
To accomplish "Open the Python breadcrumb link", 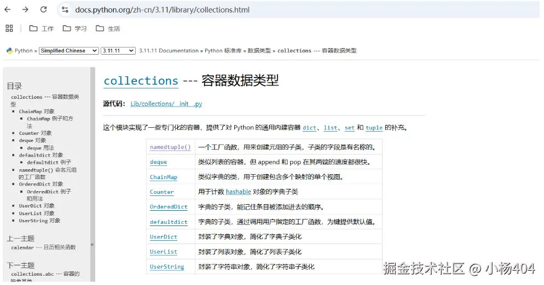I will [24, 51].
